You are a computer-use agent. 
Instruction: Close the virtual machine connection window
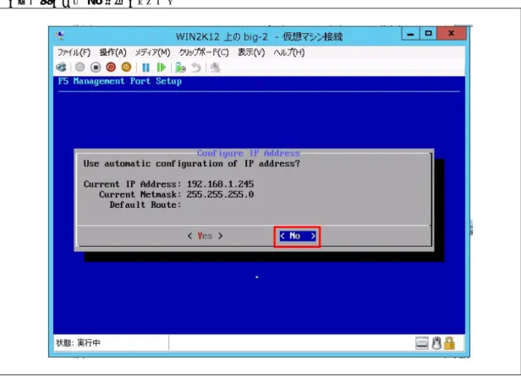pyautogui.click(x=452, y=34)
